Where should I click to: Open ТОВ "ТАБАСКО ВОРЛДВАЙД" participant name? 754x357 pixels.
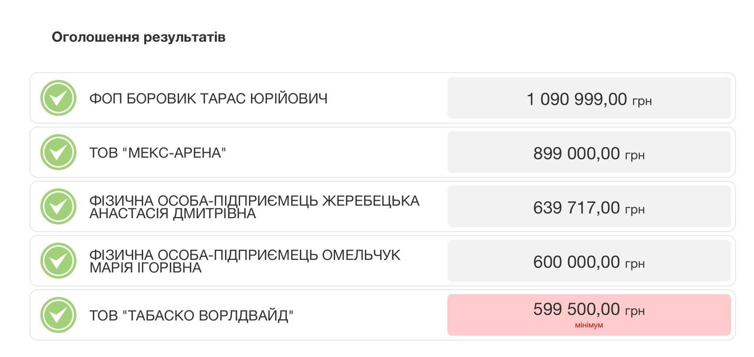pyautogui.click(x=191, y=316)
